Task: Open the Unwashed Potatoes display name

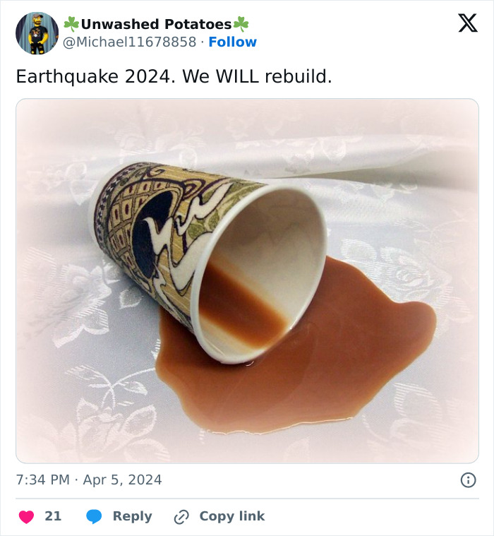Action: (156, 24)
